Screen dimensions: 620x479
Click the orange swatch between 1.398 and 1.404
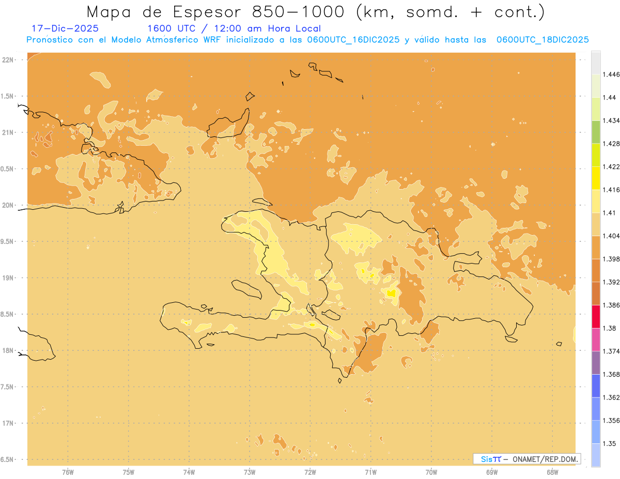point(596,247)
